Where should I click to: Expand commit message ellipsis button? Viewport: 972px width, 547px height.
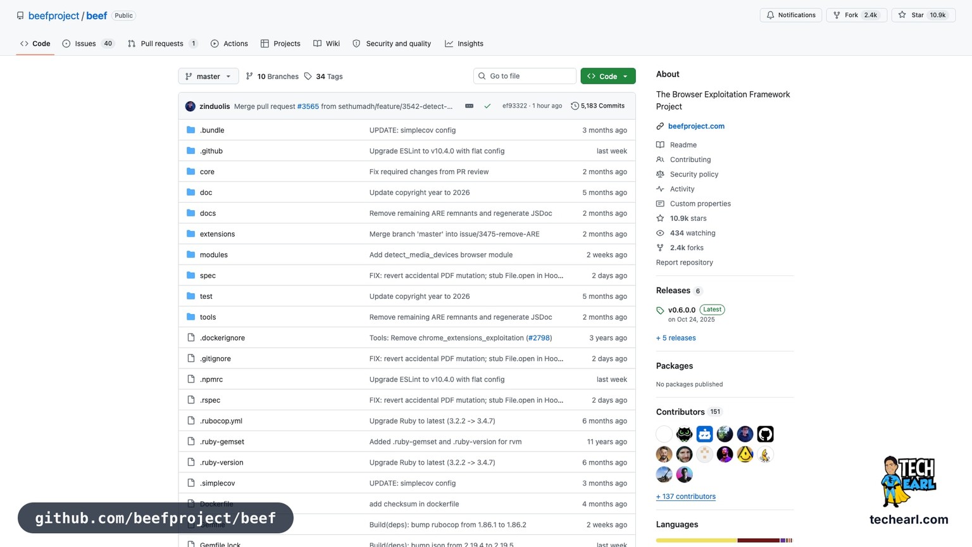[x=469, y=106]
